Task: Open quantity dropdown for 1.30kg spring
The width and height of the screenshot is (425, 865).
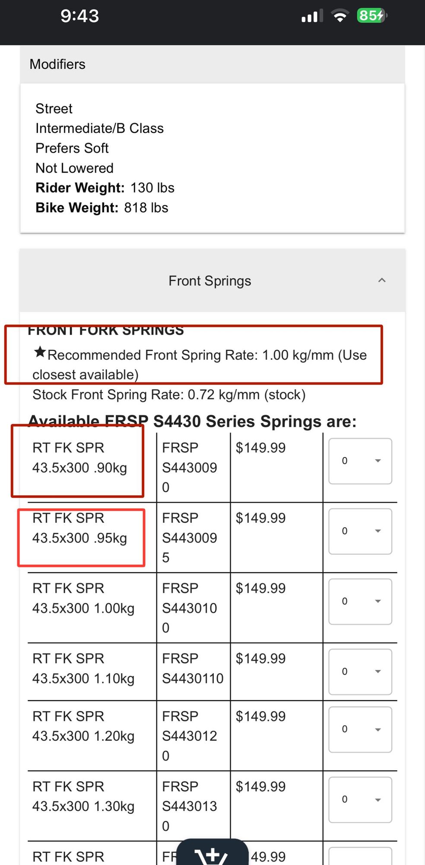Action: point(360,799)
